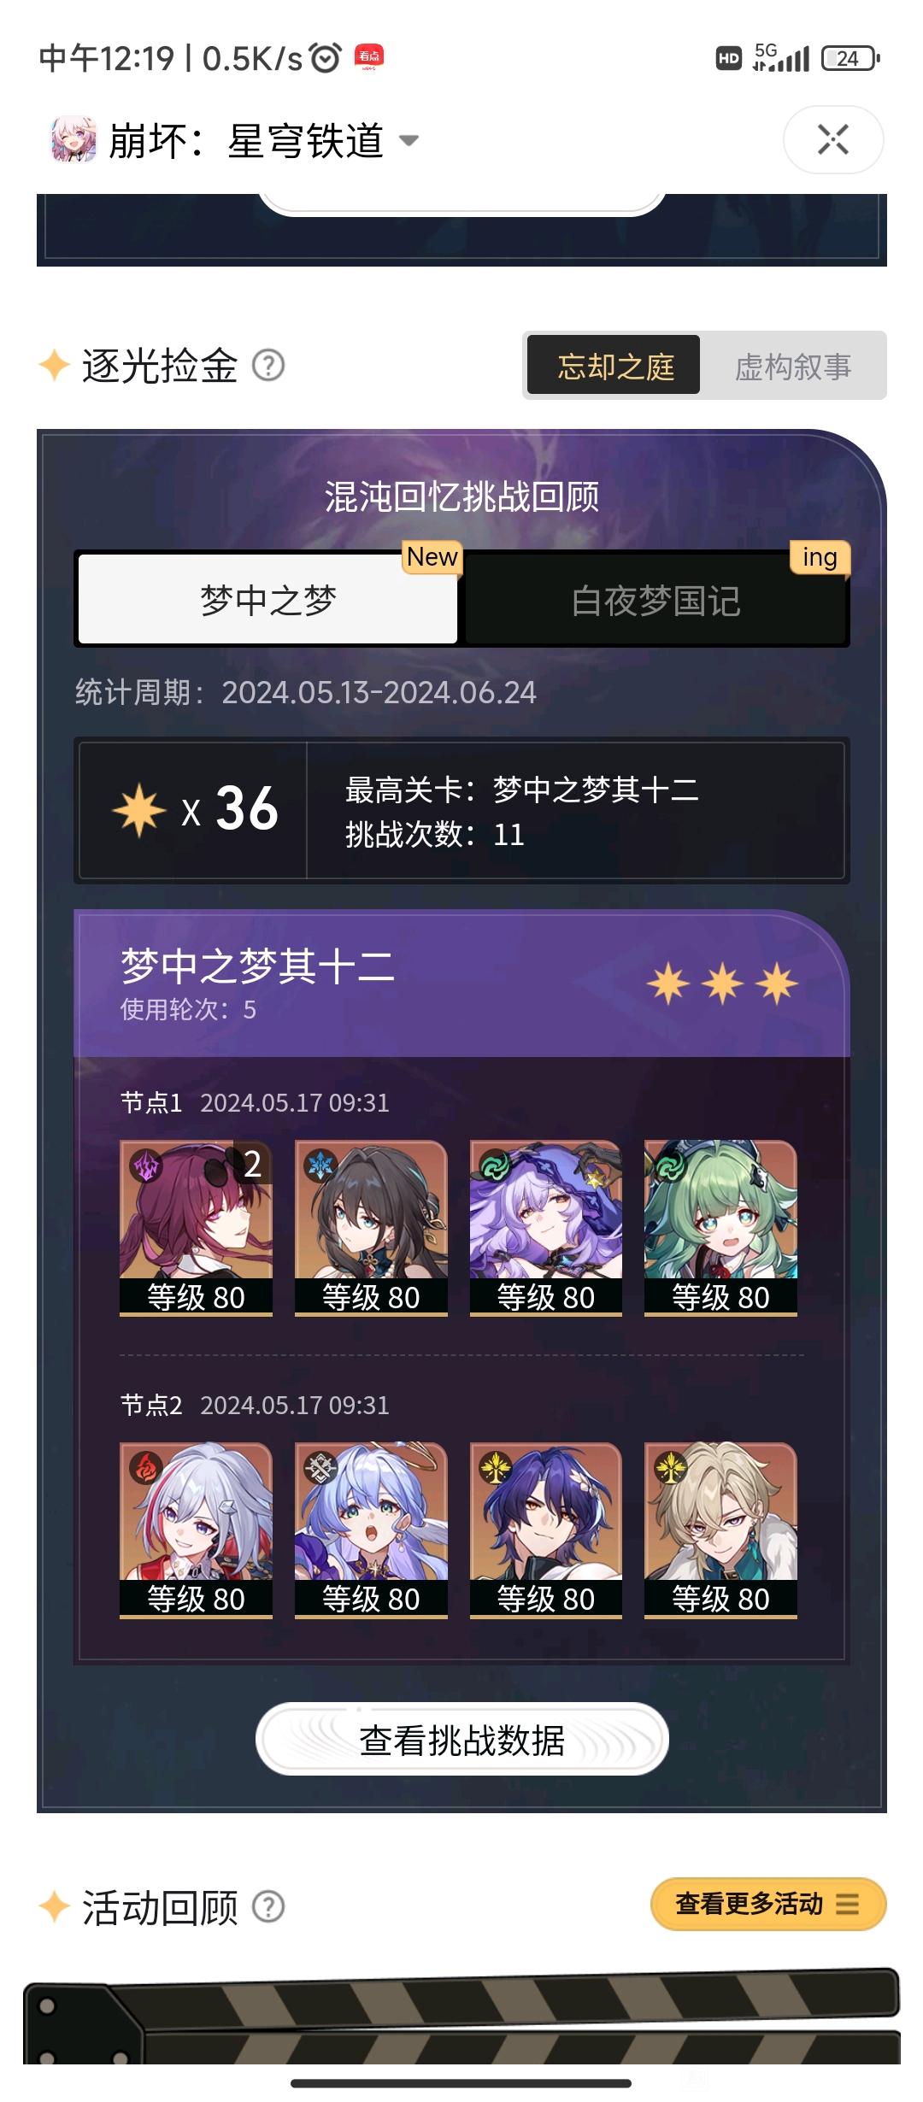The image size is (923, 2102).
Task: Select the 梦中之梦 tab
Action: 267,601
